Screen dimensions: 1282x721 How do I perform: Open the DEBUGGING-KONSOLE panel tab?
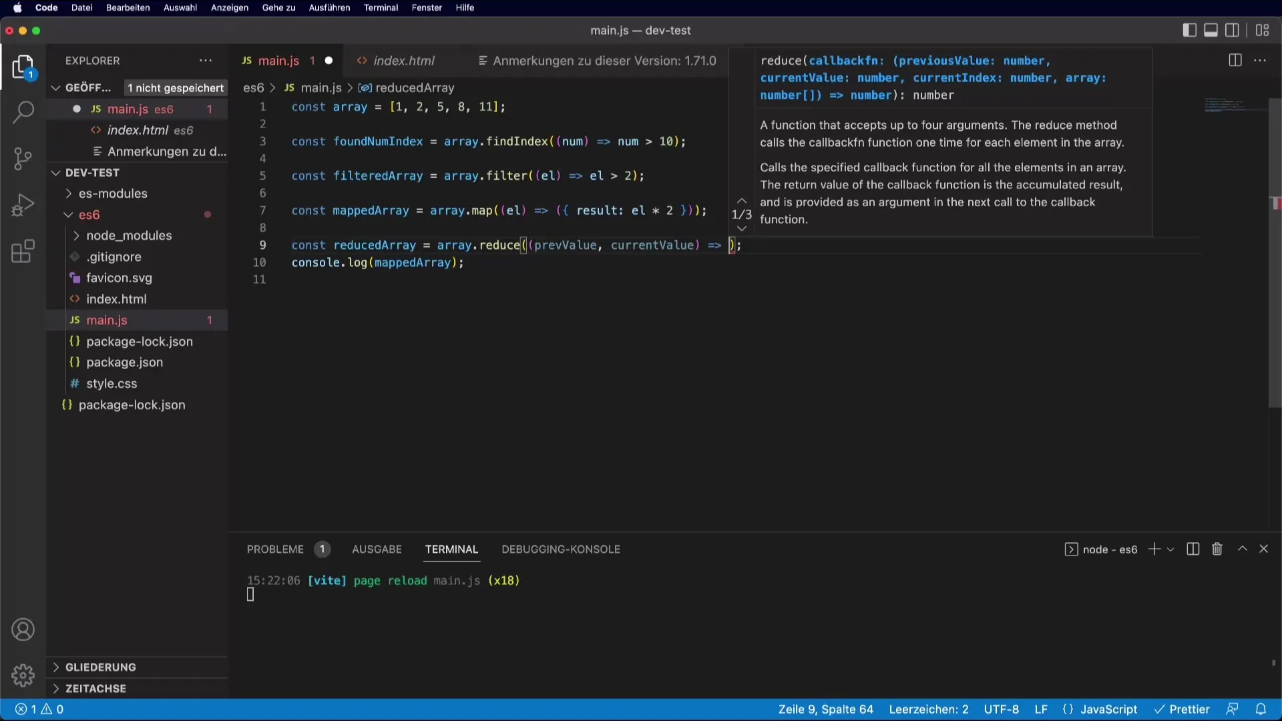point(561,549)
